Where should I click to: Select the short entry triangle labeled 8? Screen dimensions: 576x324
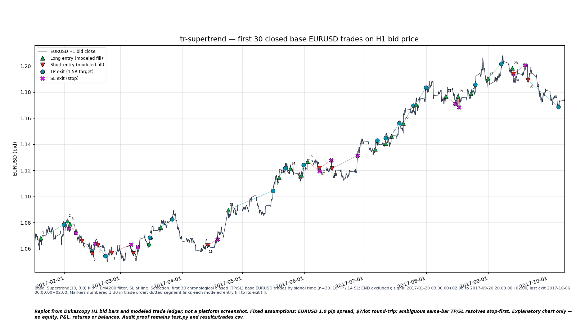coord(133,254)
